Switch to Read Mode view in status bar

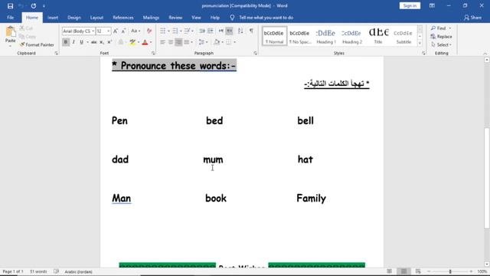pyautogui.click(x=390, y=271)
